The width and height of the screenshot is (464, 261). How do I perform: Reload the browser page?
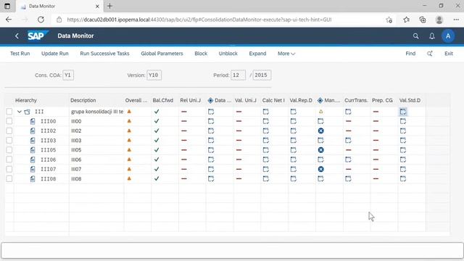tap(41, 20)
